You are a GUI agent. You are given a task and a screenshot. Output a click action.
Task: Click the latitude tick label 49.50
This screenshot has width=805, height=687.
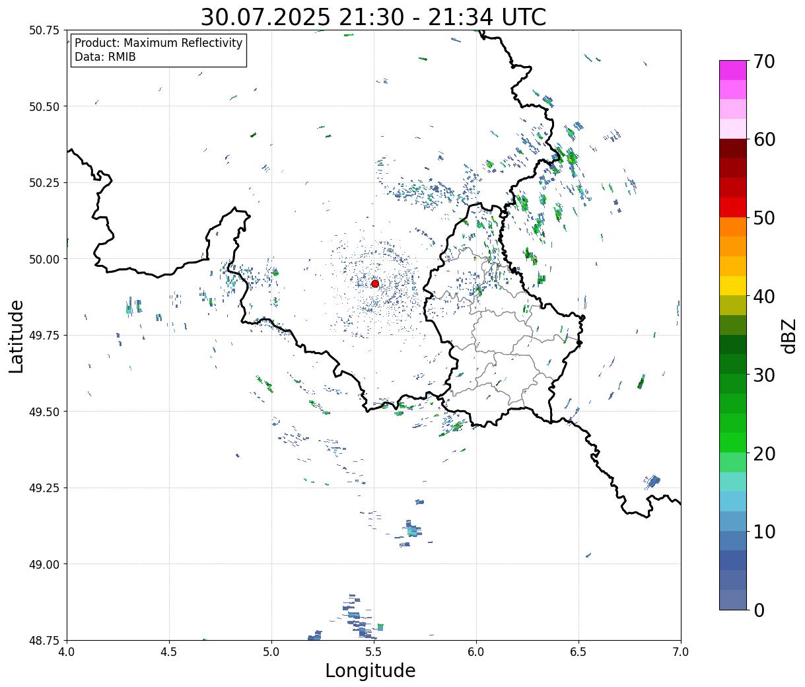click(44, 412)
